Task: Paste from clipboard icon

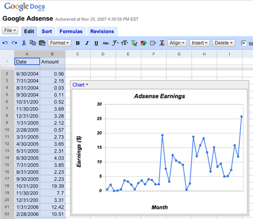Action: click(x=42, y=43)
